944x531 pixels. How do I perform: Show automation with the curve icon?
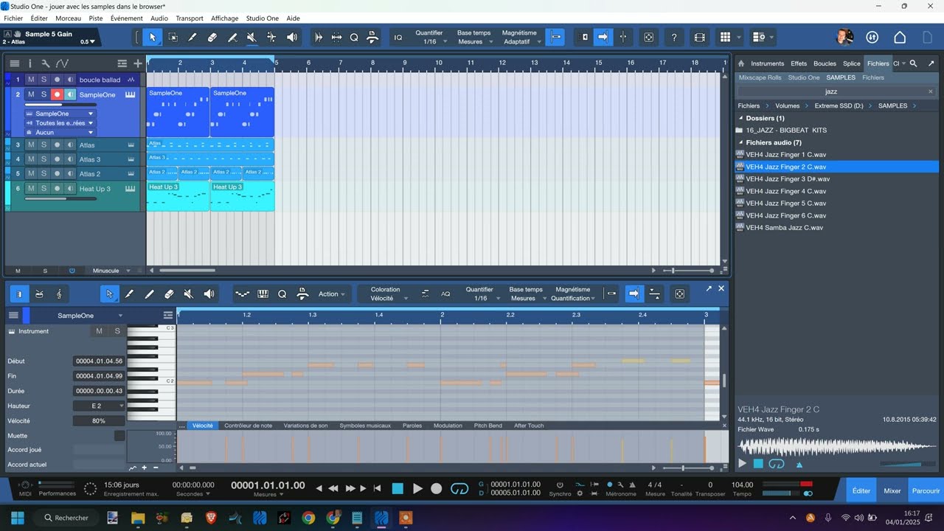point(62,63)
